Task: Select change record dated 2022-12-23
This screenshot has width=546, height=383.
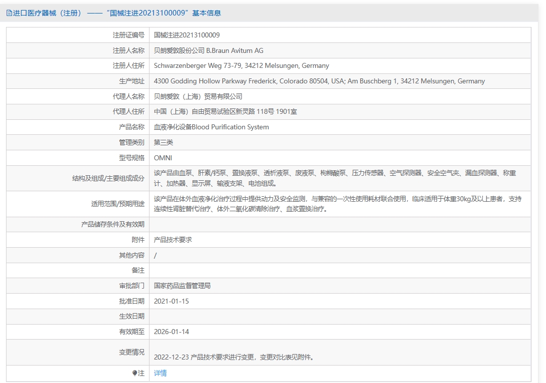Action: pyautogui.click(x=234, y=357)
